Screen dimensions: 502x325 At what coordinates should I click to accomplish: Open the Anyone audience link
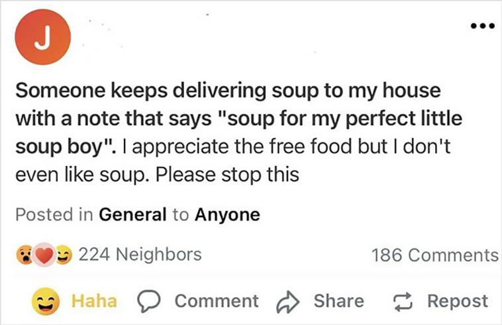[227, 214]
